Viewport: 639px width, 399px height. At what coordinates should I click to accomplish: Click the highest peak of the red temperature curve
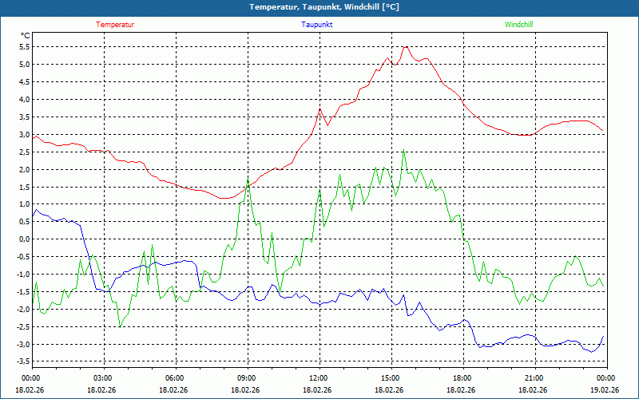click(406, 47)
